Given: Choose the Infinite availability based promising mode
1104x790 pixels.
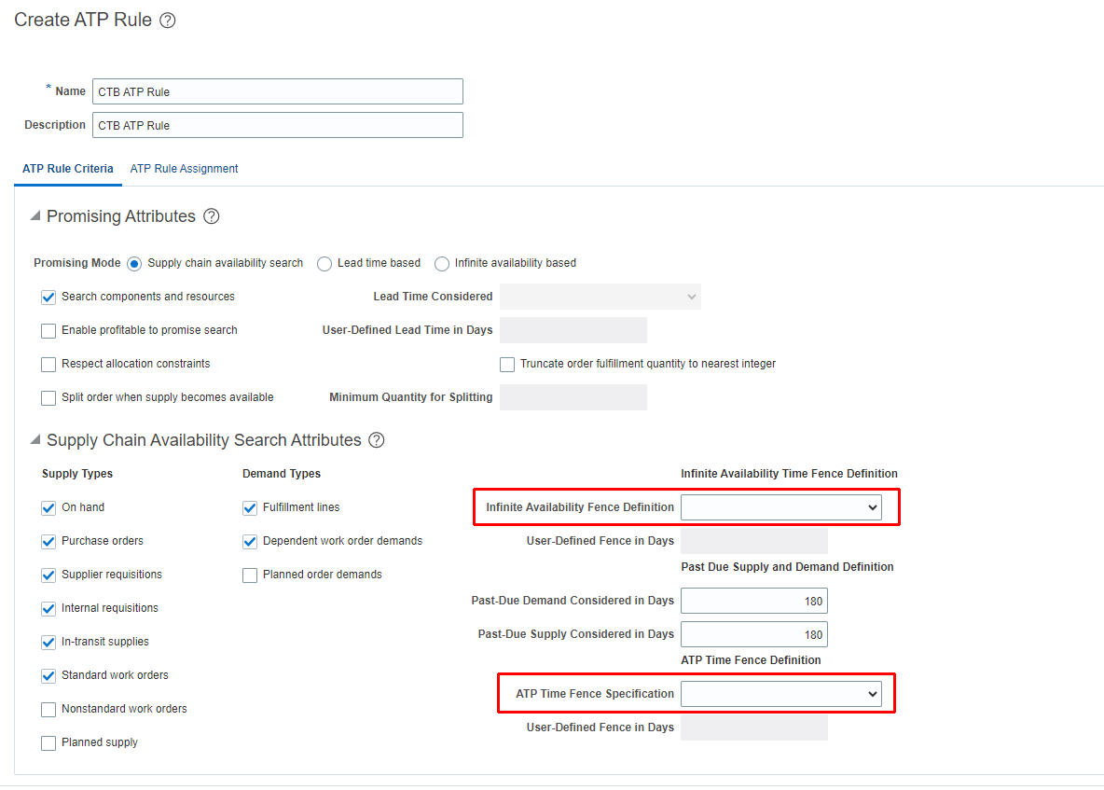Looking at the screenshot, I should click(441, 264).
